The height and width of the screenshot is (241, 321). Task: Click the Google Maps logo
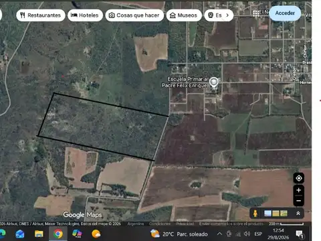82,215
